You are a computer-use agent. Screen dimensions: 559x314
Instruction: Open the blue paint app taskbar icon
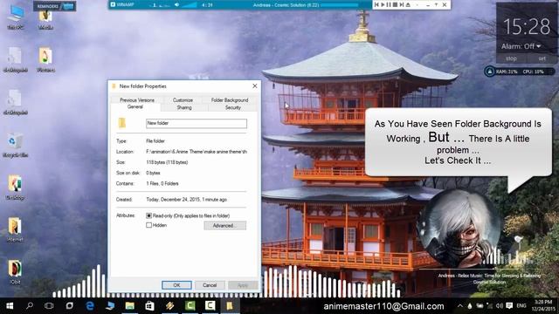(x=110, y=306)
